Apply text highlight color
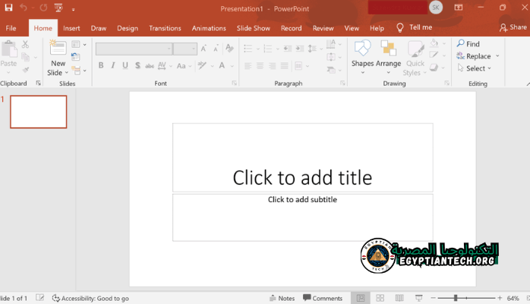This screenshot has width=530, height=304. coord(202,65)
